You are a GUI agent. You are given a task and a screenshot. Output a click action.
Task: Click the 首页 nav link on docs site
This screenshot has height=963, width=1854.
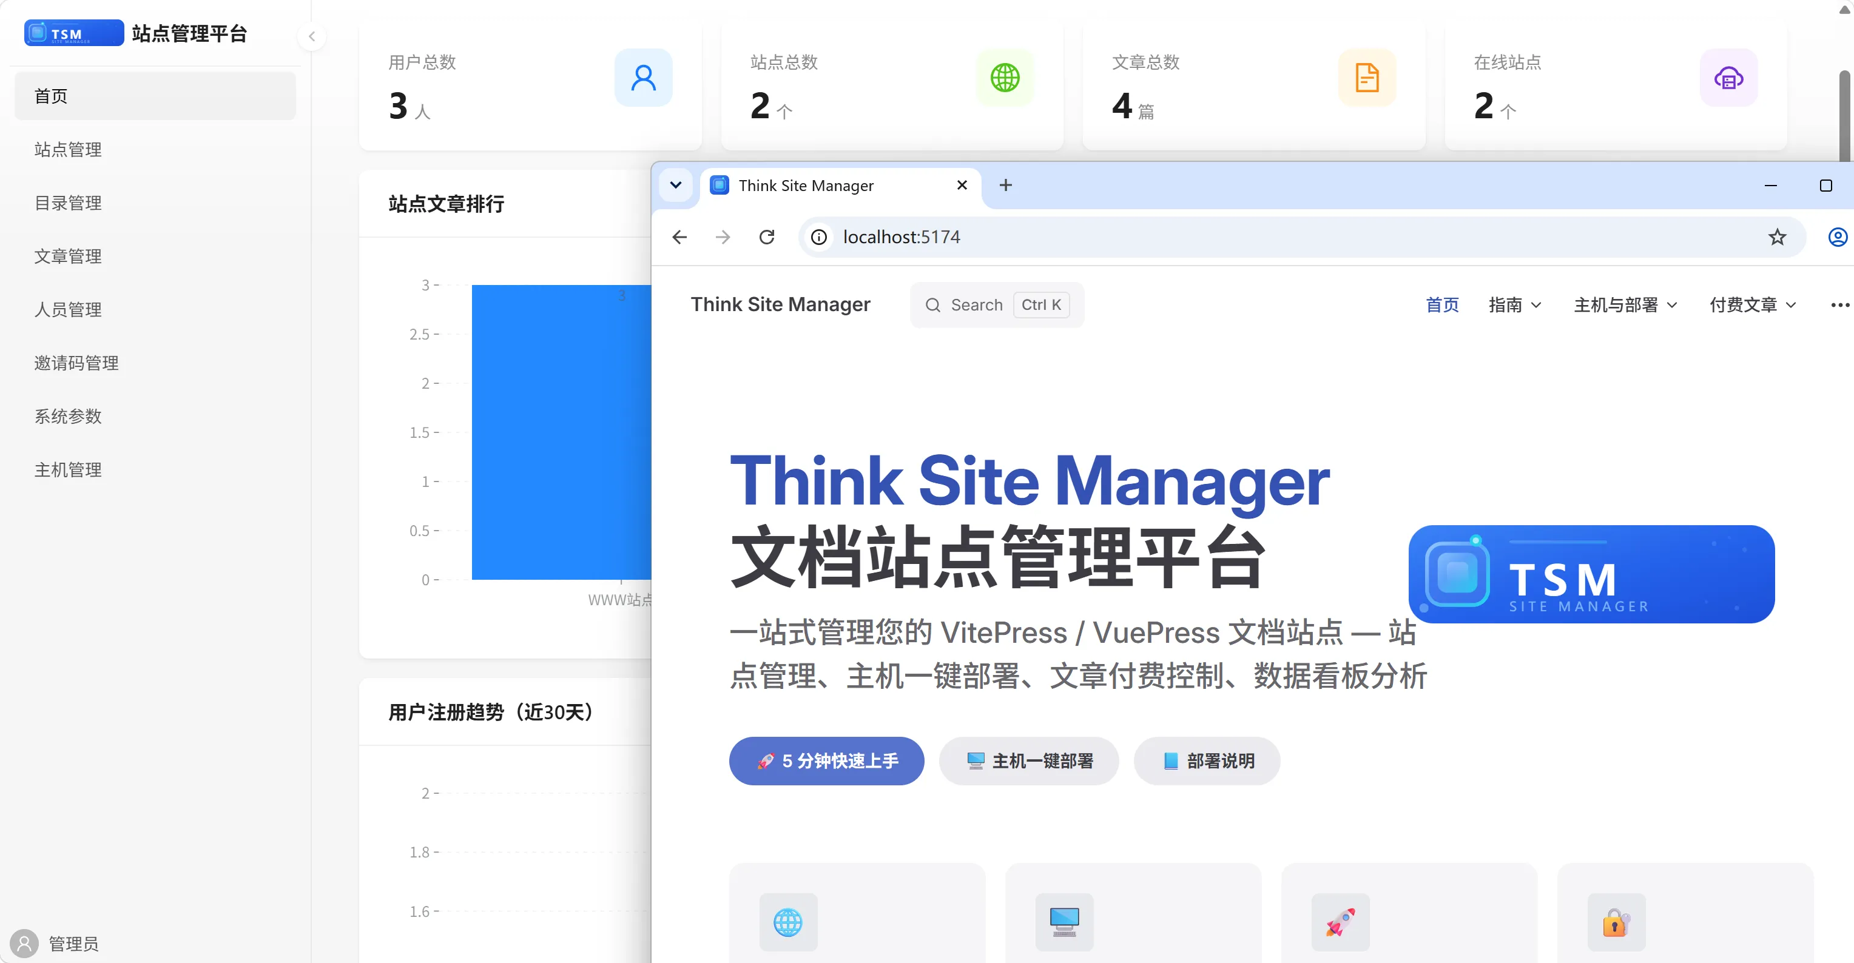pyautogui.click(x=1442, y=305)
